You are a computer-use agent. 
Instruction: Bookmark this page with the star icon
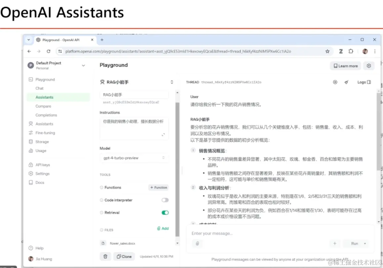(327, 51)
